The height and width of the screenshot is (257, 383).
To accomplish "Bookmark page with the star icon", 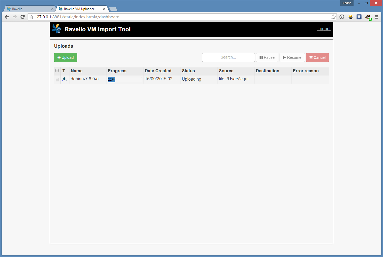I will 333,17.
